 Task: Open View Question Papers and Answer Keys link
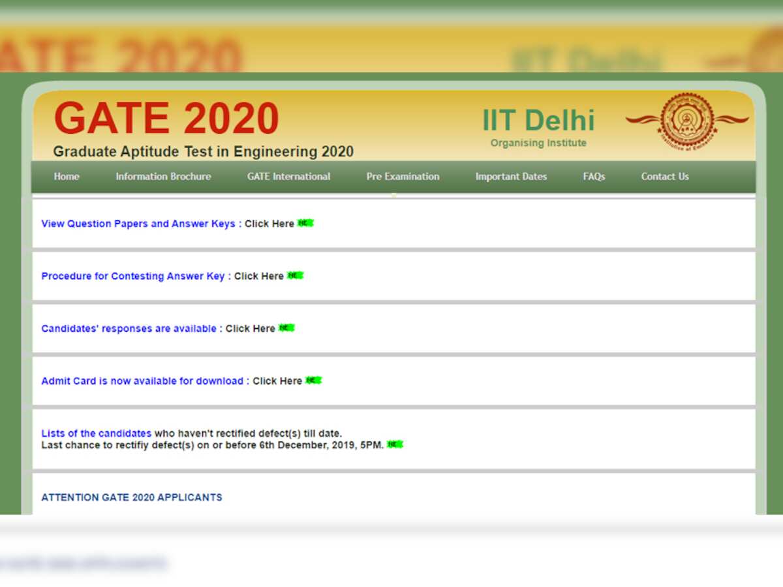(138, 223)
